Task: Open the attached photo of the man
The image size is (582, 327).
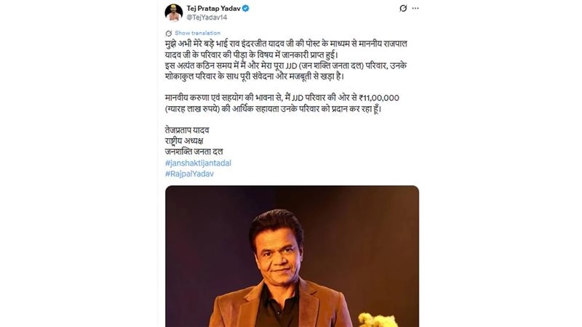Action: pos(291,254)
